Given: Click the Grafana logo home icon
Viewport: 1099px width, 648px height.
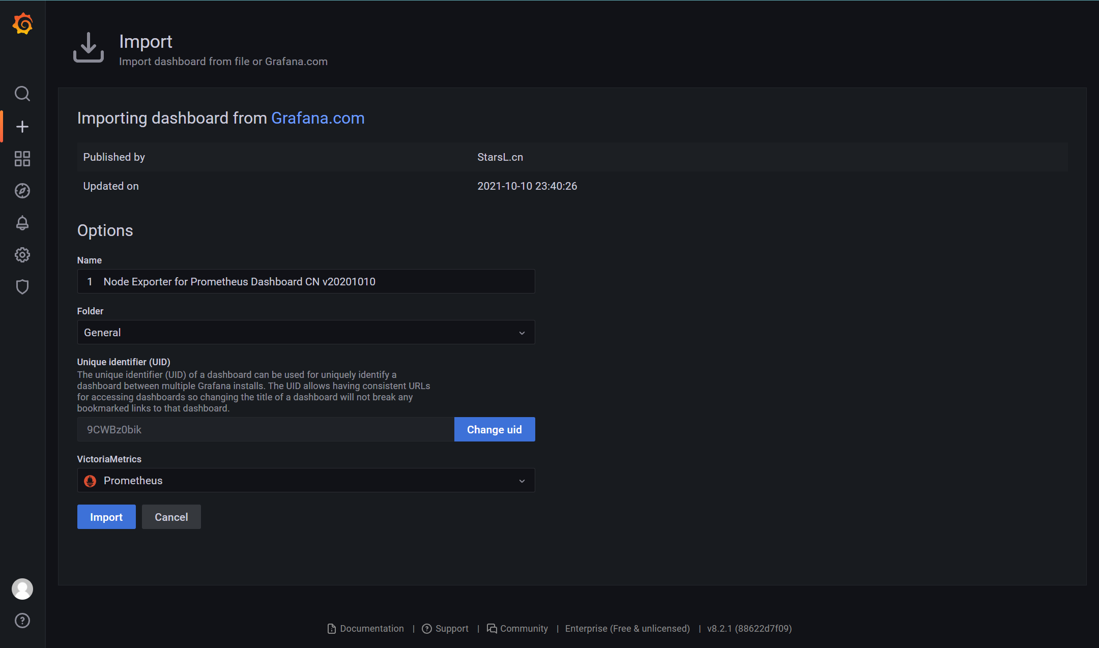Looking at the screenshot, I should coord(22,24).
